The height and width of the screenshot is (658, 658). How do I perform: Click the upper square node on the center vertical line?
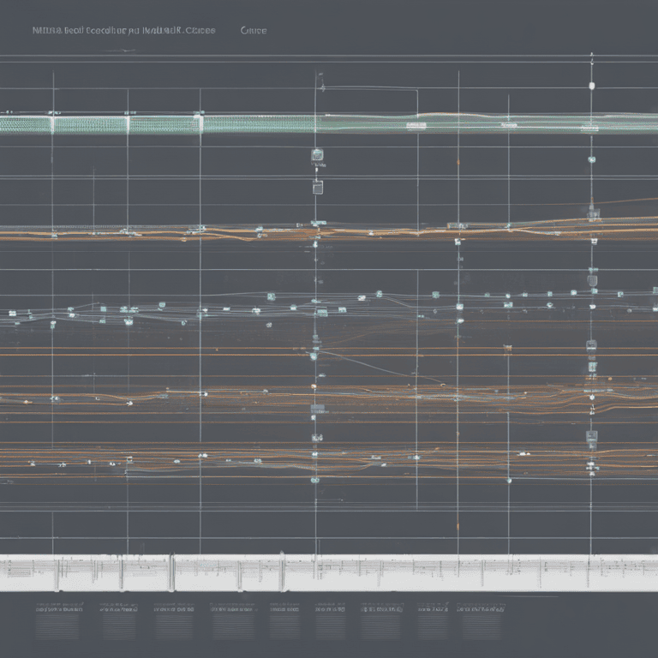[x=317, y=155]
